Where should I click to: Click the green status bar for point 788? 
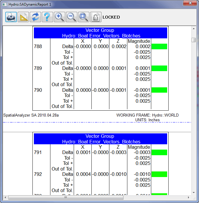(159, 47)
